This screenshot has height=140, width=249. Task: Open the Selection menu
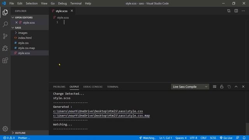(x=32, y=3)
